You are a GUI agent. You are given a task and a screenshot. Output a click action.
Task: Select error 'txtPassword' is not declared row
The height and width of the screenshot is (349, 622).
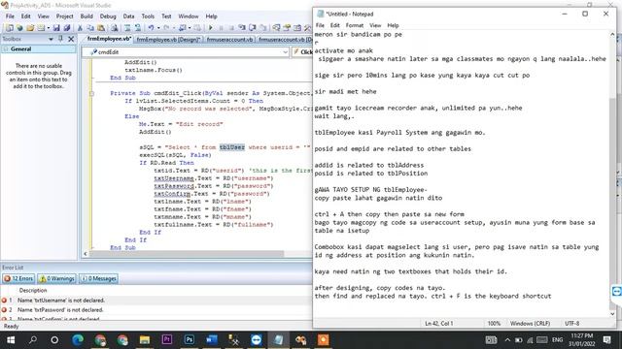pyautogui.click(x=156, y=310)
